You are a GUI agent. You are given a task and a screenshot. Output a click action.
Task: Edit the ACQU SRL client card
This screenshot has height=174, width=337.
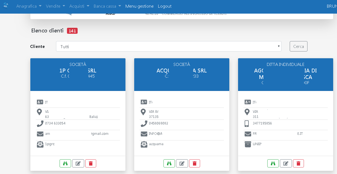click(x=182, y=163)
